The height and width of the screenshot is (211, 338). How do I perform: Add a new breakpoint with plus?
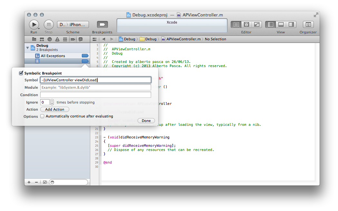coord(29,182)
